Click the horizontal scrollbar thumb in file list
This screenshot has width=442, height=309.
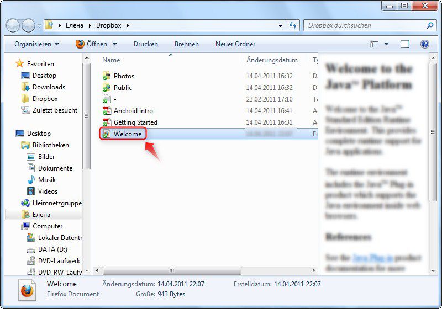172,270
